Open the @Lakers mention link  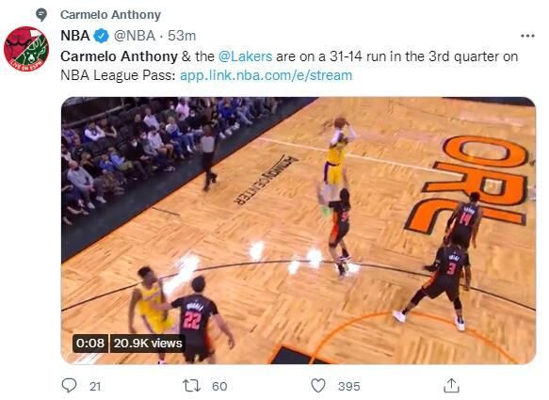coord(245,56)
